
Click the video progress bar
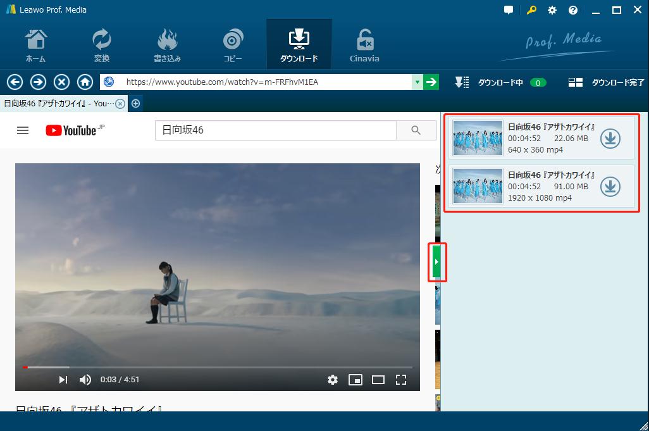[218, 367]
